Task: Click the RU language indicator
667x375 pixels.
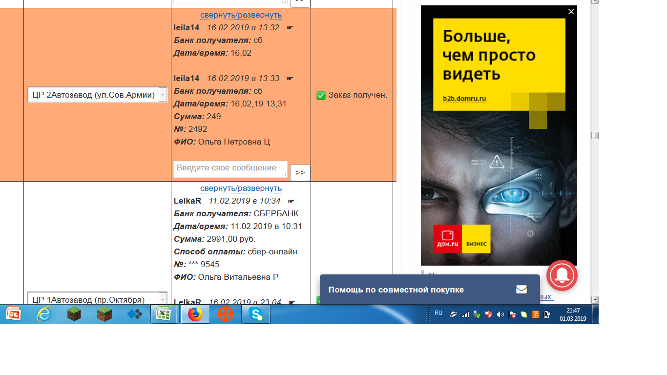Action: coord(438,313)
